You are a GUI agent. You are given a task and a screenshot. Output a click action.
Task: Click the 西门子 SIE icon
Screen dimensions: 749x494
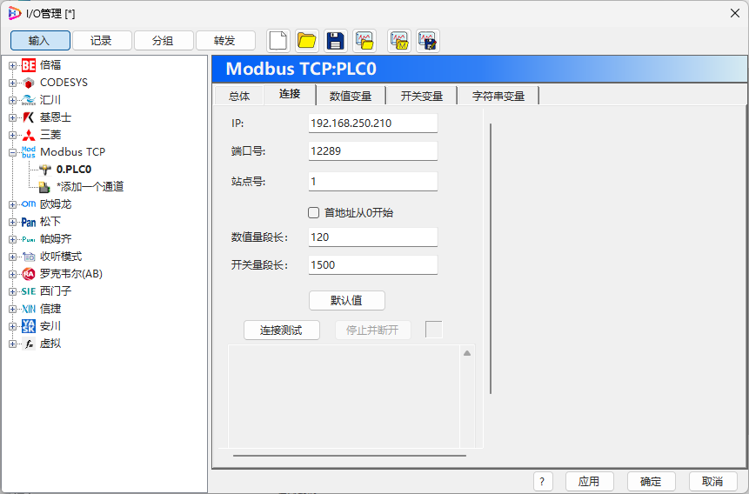point(29,291)
